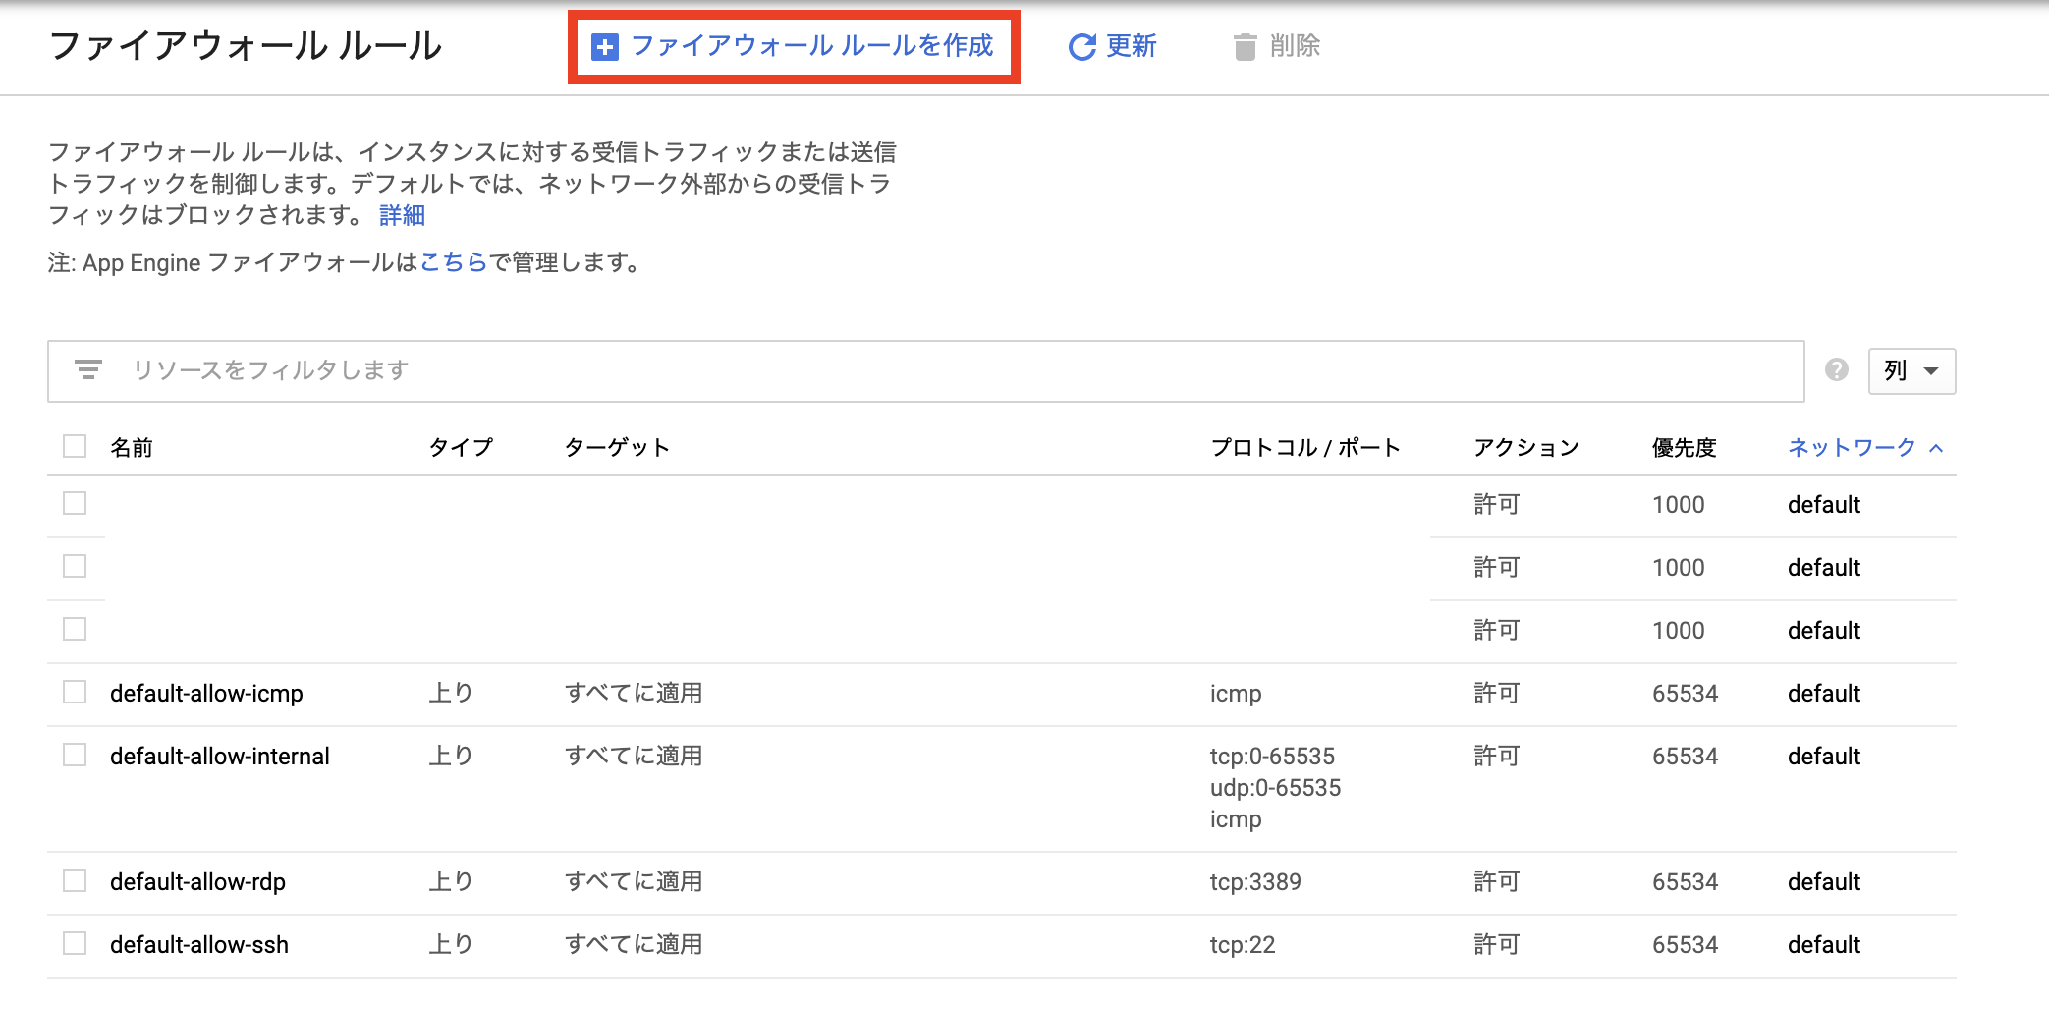
Task: Sort by the 名前 column header
Action: tap(132, 446)
